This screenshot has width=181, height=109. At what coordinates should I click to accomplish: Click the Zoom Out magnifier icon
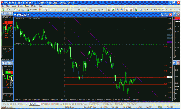122,10
